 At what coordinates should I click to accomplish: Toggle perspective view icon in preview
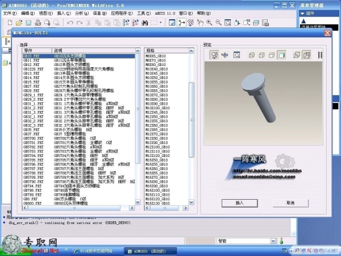307,55
